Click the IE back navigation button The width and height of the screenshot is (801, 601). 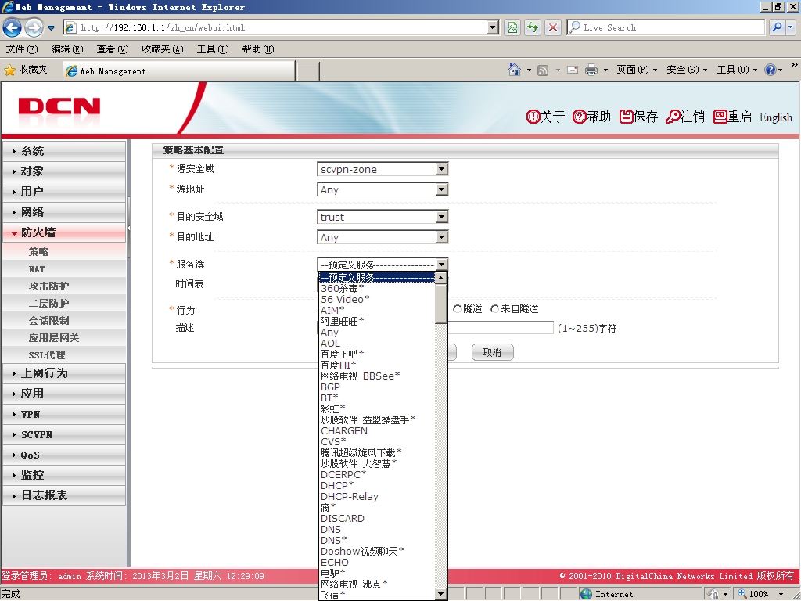click(13, 27)
